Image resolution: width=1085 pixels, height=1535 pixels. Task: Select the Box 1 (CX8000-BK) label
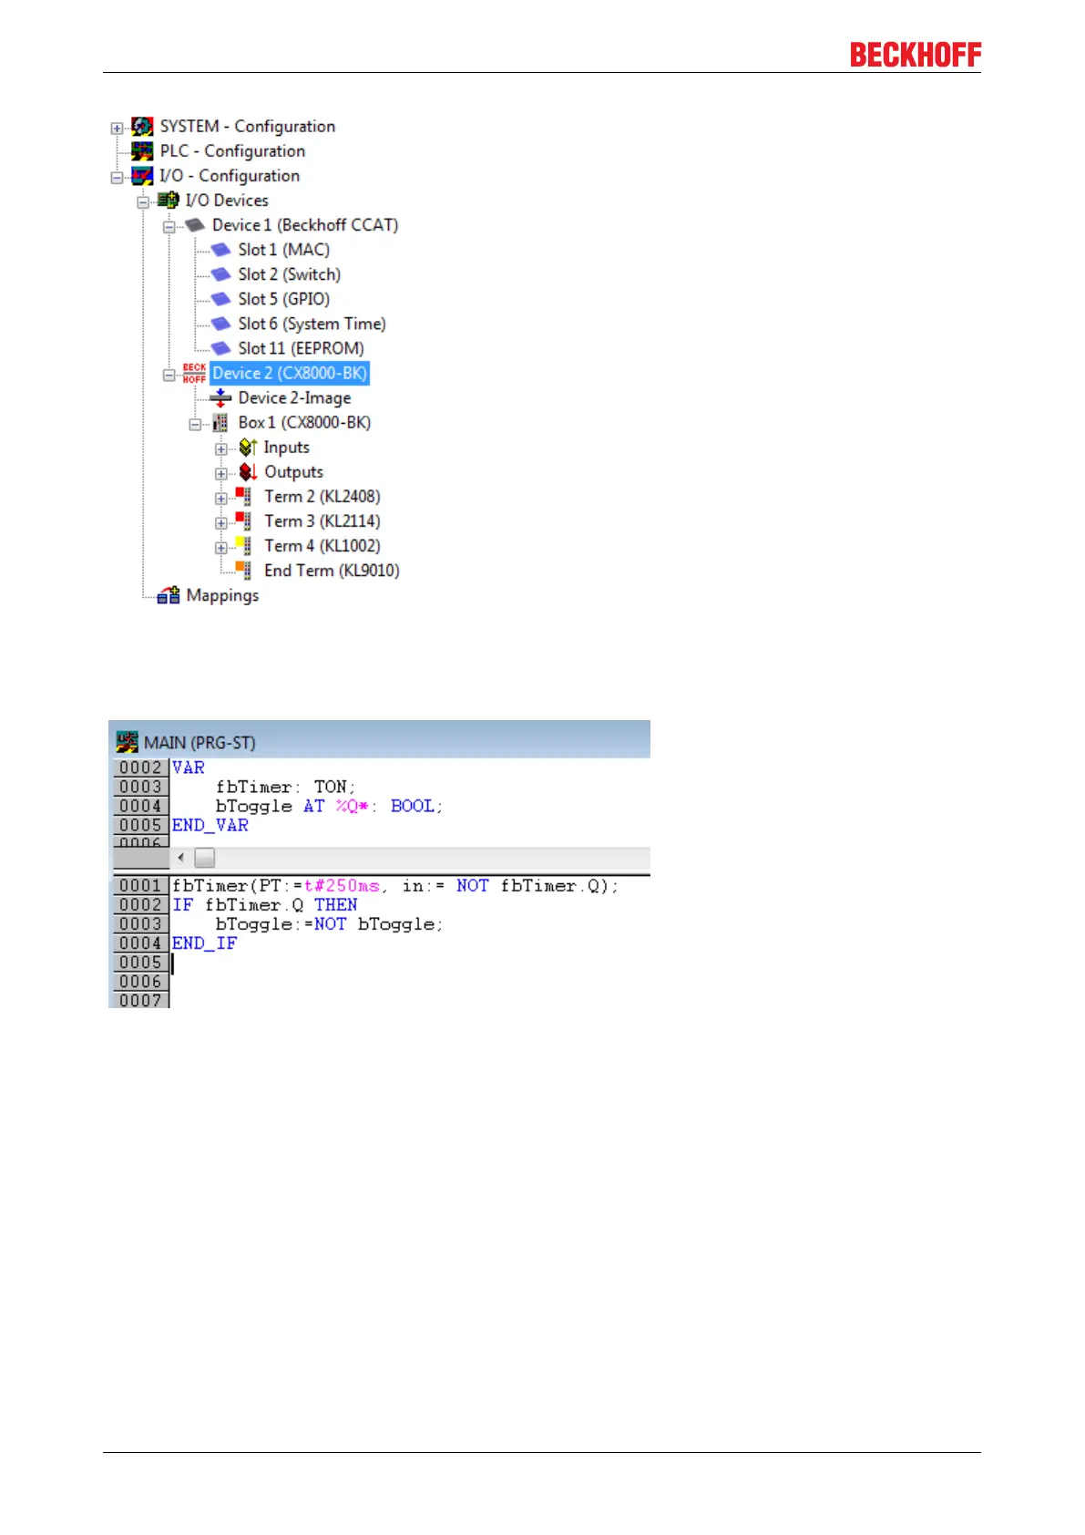(x=305, y=423)
